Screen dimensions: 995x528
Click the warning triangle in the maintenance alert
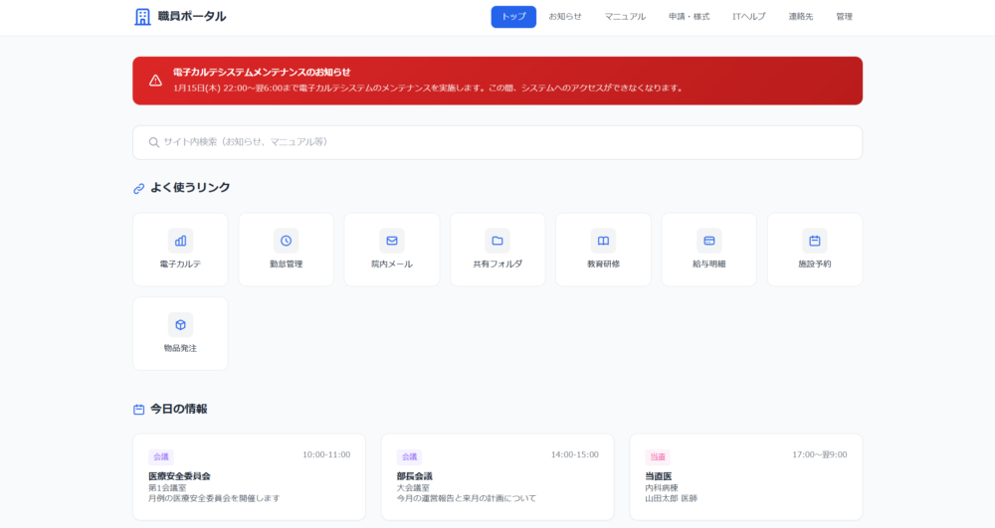pyautogui.click(x=155, y=81)
